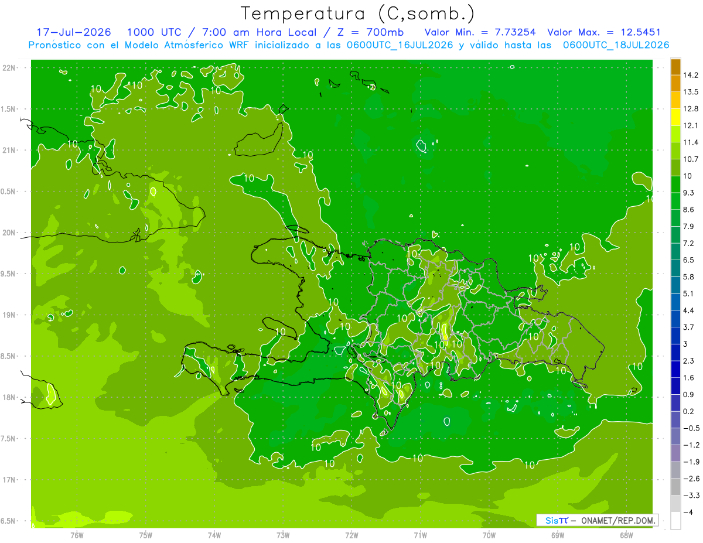Click the '13.5' color bar label
This screenshot has height=543, width=703.
pyautogui.click(x=691, y=92)
